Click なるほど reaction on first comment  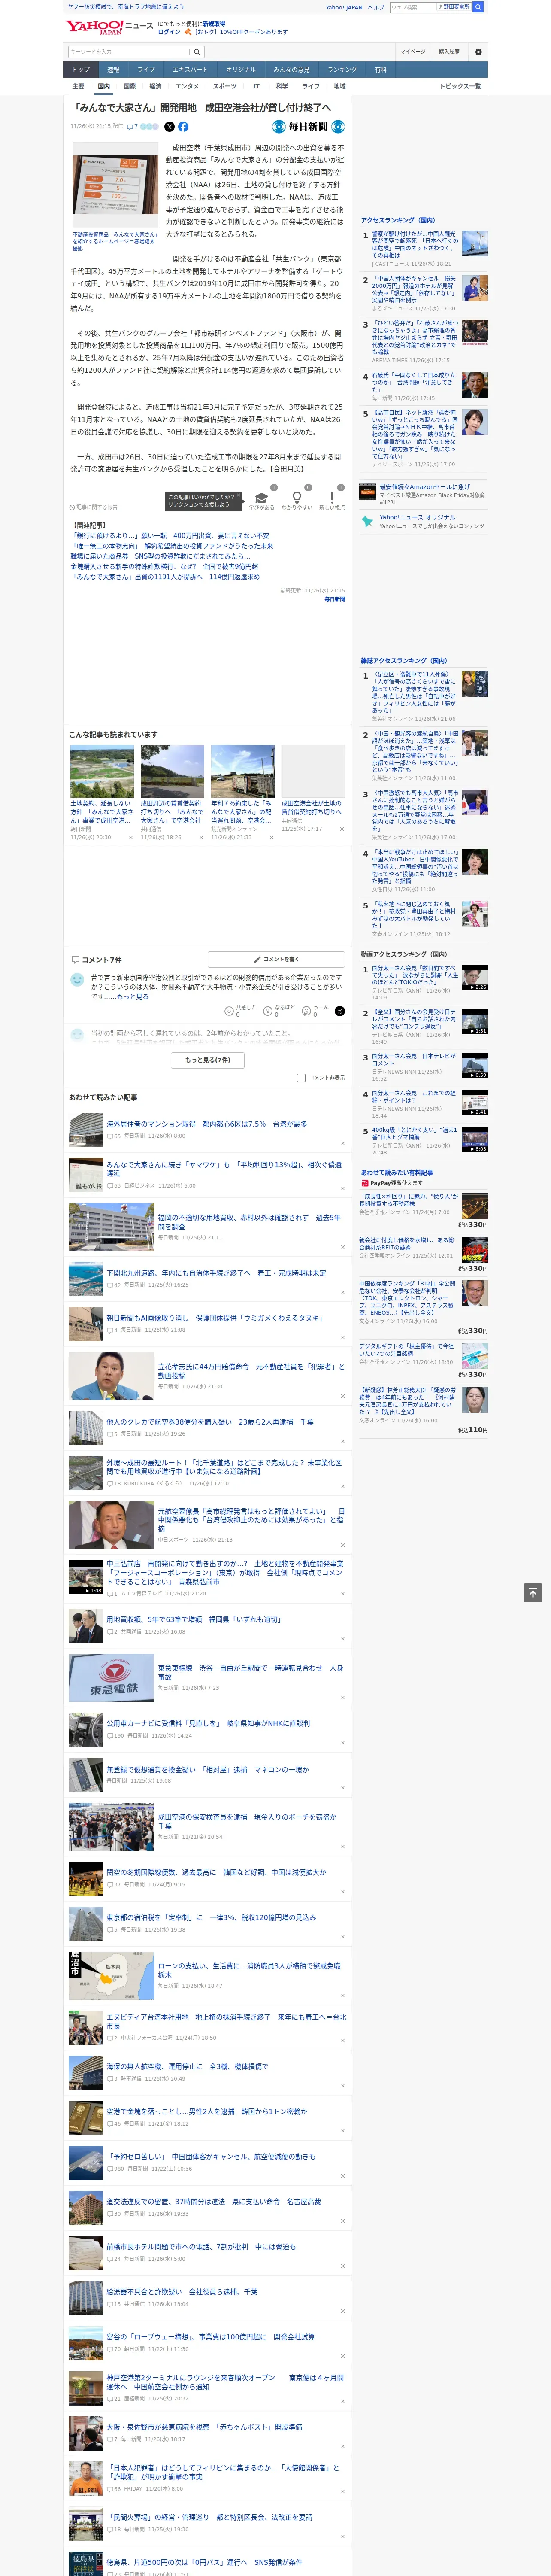(x=268, y=1011)
